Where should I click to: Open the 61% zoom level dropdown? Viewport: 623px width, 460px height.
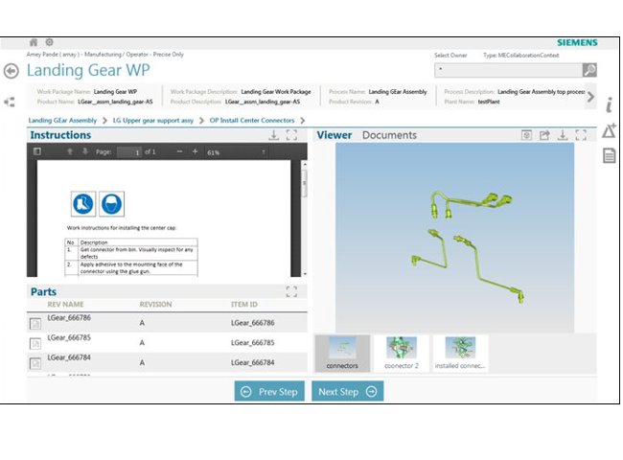pyautogui.click(x=236, y=152)
